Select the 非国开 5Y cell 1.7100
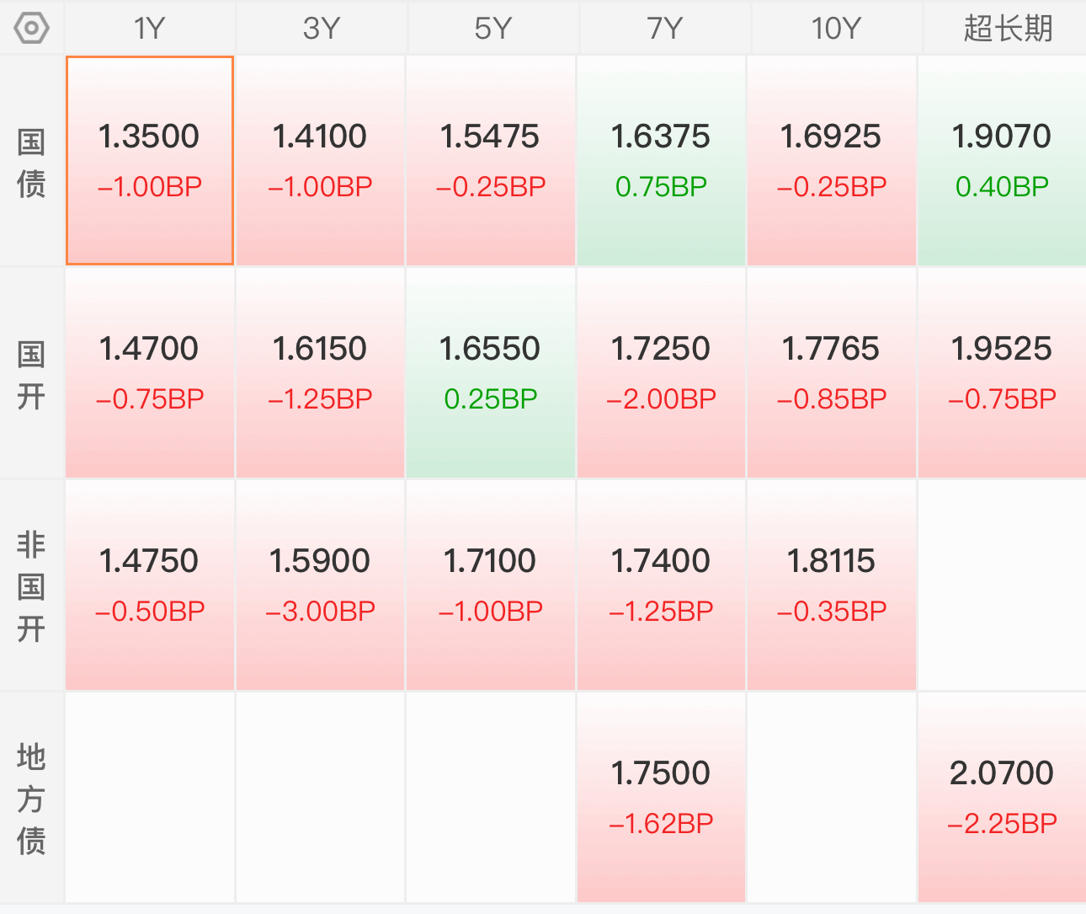Screen dimensions: 1086x914 pos(491,585)
